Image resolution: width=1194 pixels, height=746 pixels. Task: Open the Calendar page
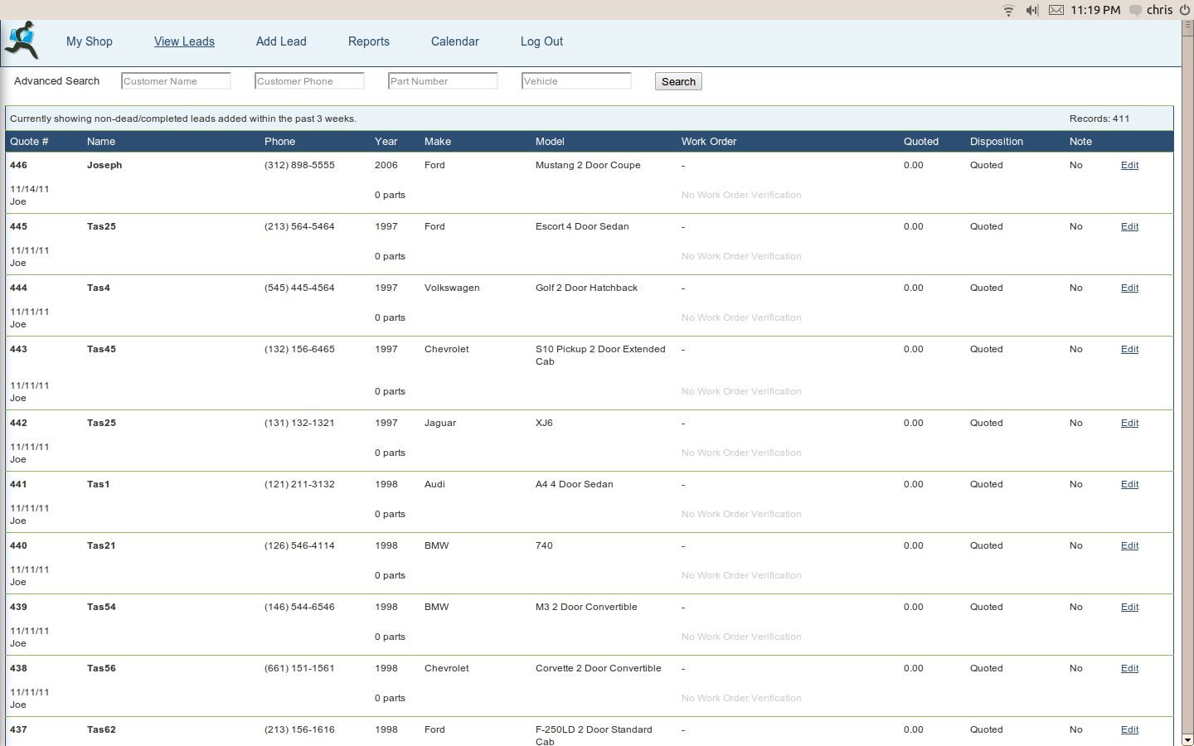pos(455,41)
